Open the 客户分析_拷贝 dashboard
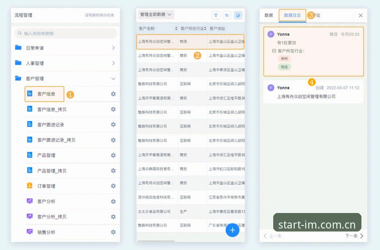The width and height of the screenshot is (380, 250). [x=52, y=216]
